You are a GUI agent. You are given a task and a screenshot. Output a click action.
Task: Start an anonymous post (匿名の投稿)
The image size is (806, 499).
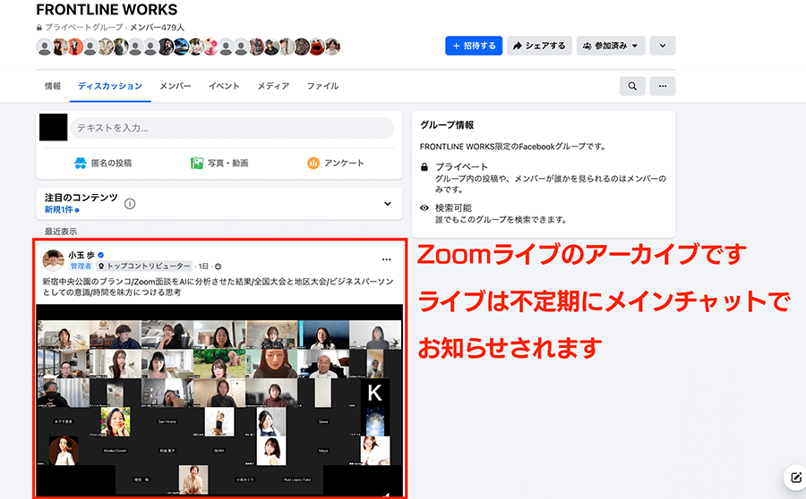click(x=103, y=163)
